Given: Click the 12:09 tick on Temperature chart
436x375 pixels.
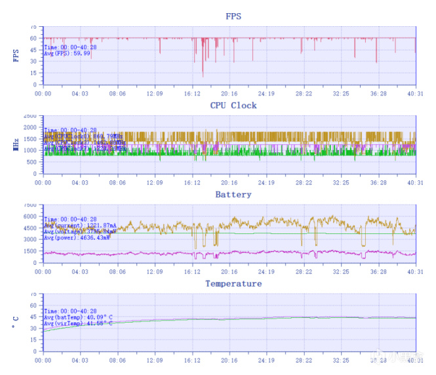Looking at the screenshot, I should (x=155, y=361).
